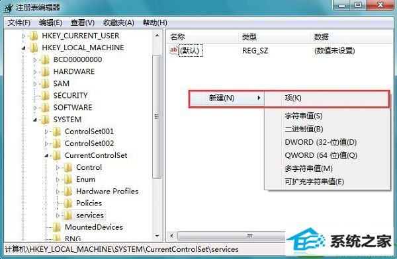This screenshot has width=397, height=259.
Task: Expand the HARDWARE key
Action: click(35, 72)
